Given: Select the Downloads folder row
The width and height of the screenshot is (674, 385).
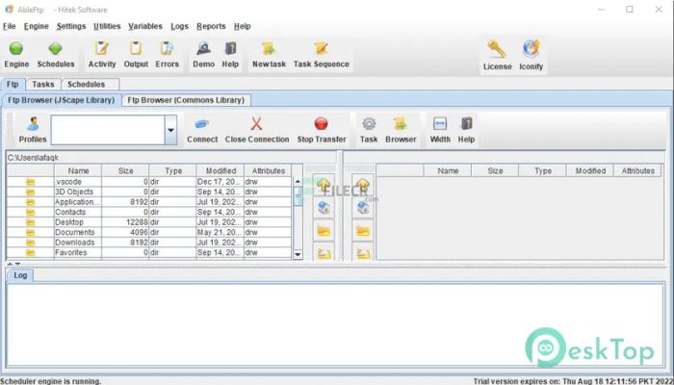Looking at the screenshot, I should click(x=149, y=243).
